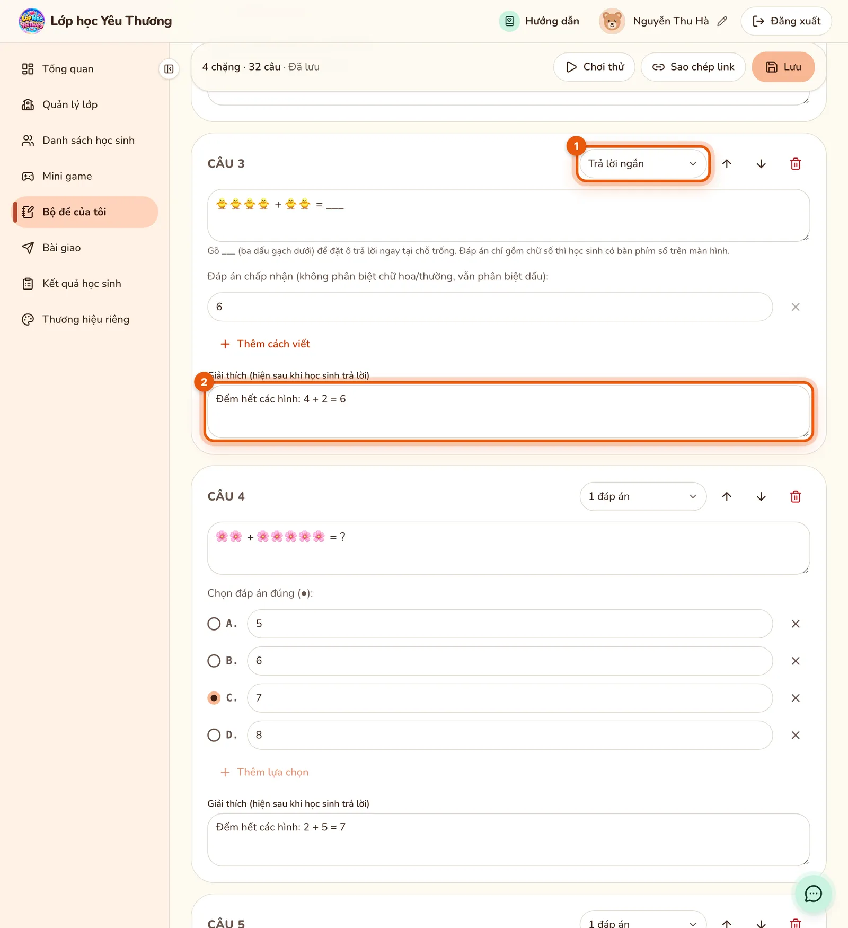Click the pencil icon next to Nguyễn Thu Hà
Image resolution: width=848 pixels, height=928 pixels.
[x=722, y=21]
